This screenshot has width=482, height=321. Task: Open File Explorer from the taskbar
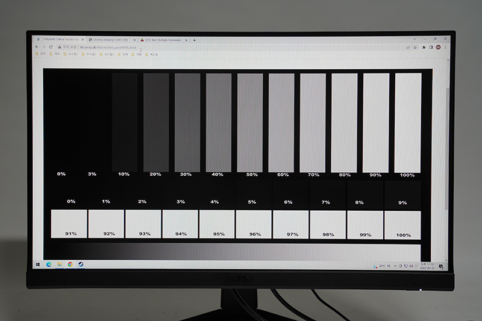point(59,264)
